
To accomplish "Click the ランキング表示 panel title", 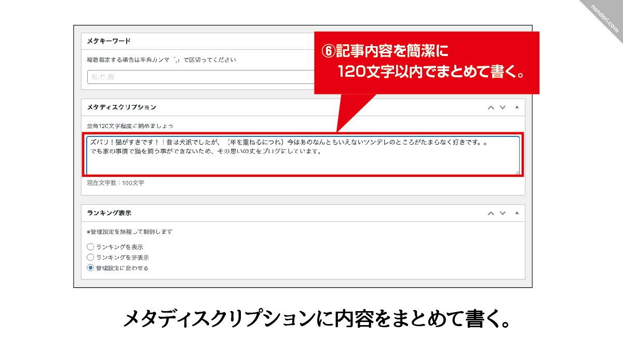I will [x=109, y=213].
